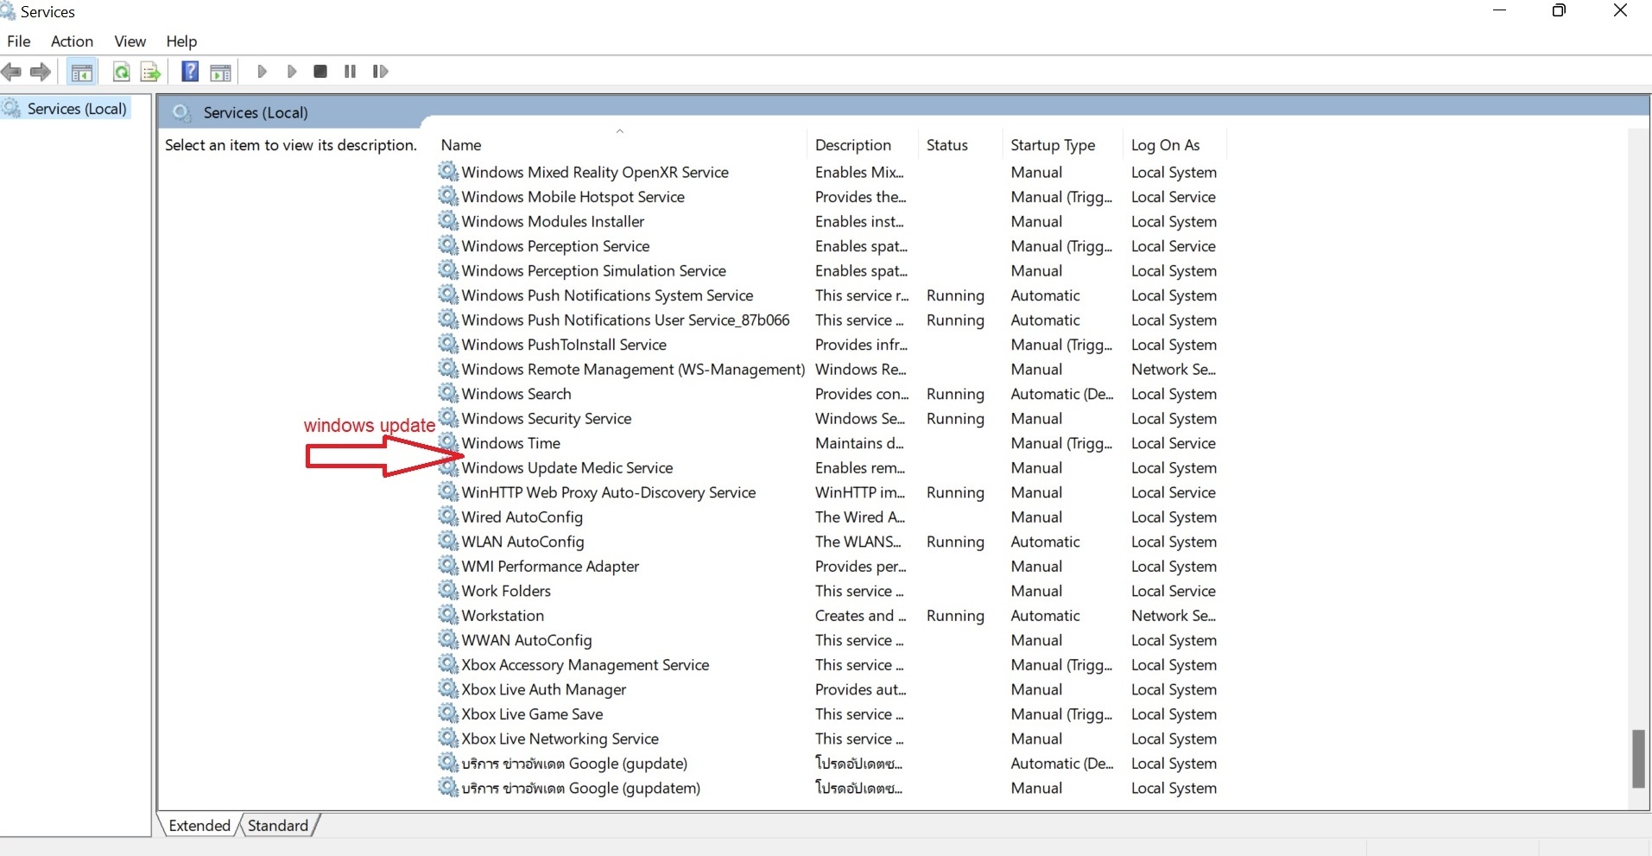This screenshot has width=1652, height=856.
Task: Restore down the Services window
Action: (x=1559, y=10)
